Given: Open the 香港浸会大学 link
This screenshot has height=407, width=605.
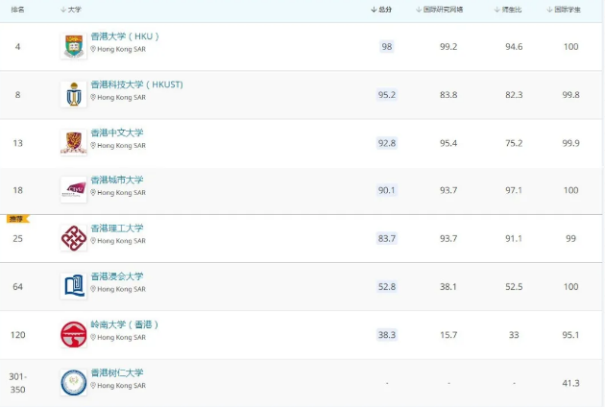Looking at the screenshot, I should tap(117, 276).
